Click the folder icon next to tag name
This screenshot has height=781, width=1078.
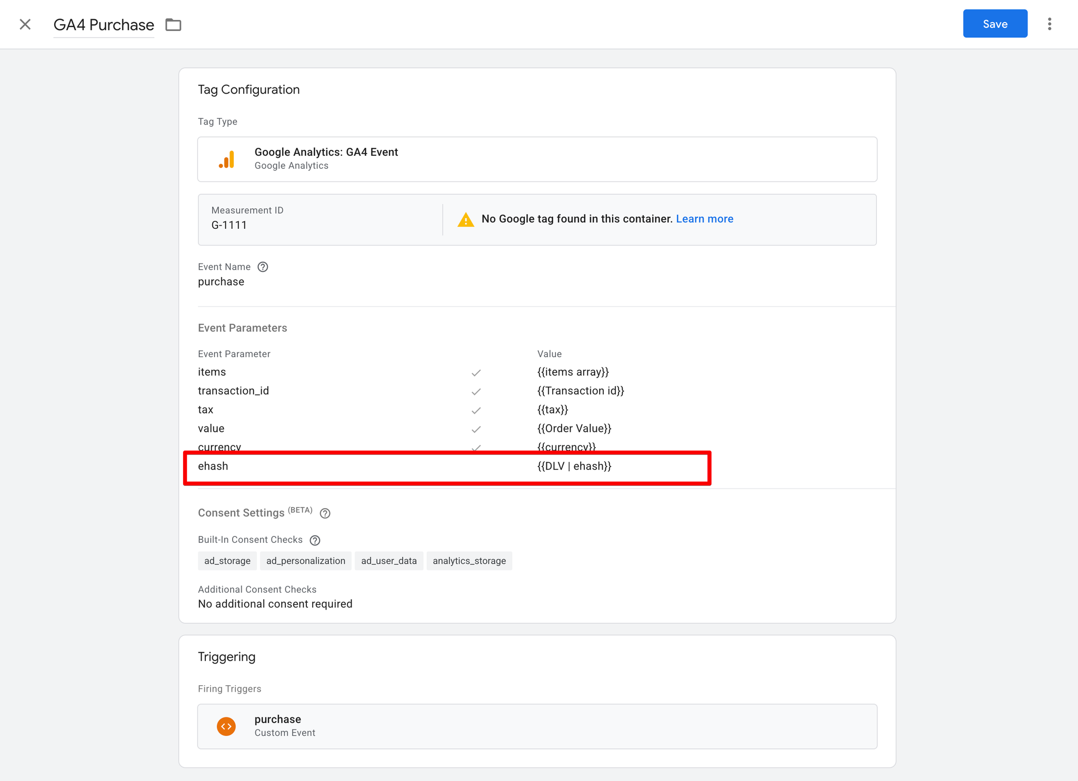click(x=173, y=25)
